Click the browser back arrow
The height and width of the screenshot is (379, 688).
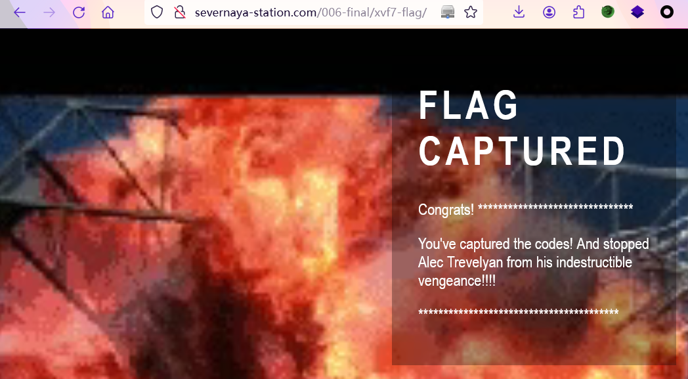(20, 12)
